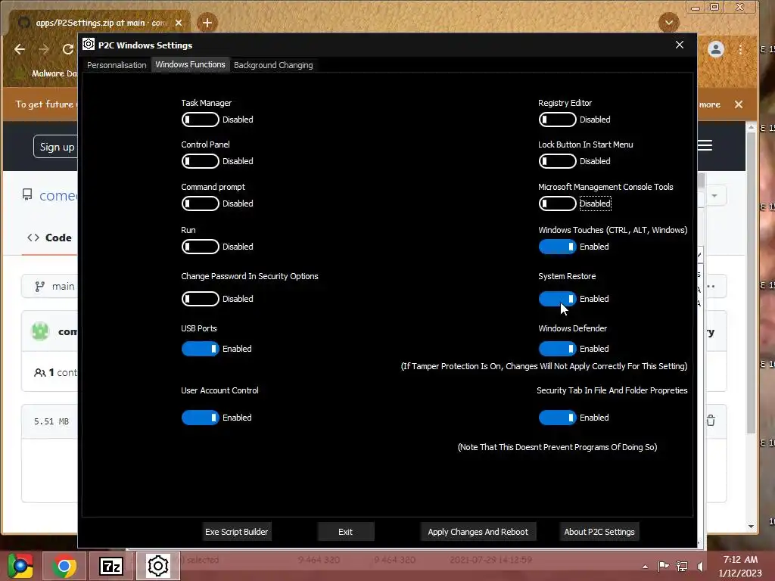This screenshot has width=775, height=581.
Task: Click the scrollbar down arrow in Chrome
Action: (x=752, y=527)
